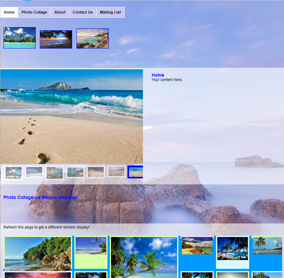Click the sunset beach header thumbnail
Image resolution: width=284 pixels, height=278 pixels.
56,39
